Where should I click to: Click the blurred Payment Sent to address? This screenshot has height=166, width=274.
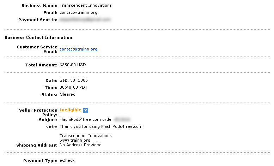[x=85, y=19]
